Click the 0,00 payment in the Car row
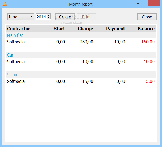162x147 pixels. pos(121,62)
